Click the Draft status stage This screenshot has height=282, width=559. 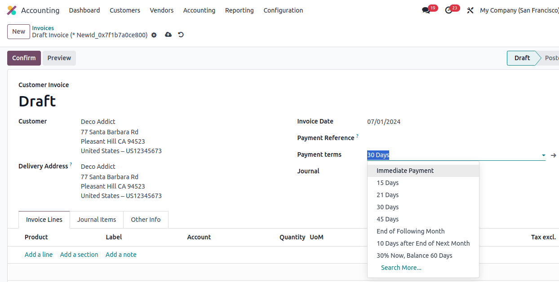coord(522,58)
